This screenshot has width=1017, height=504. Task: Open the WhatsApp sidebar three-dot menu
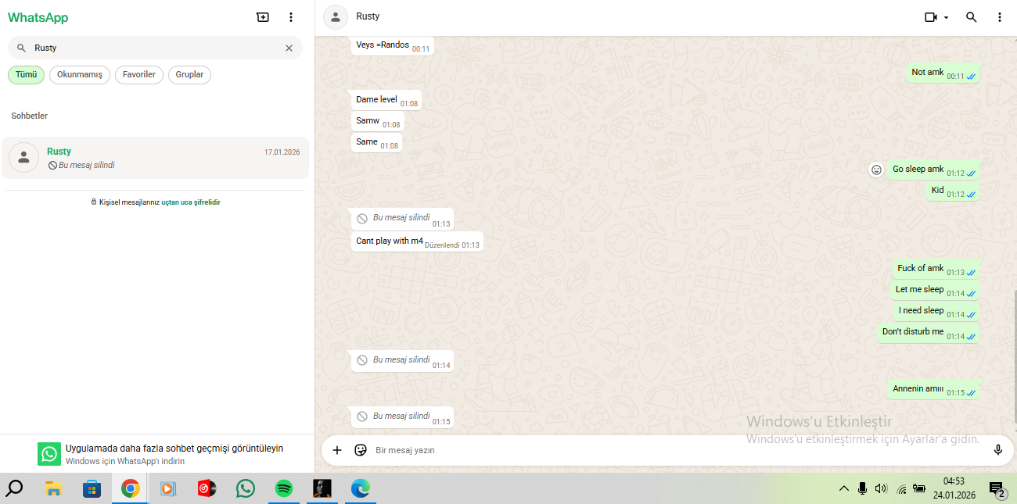coord(291,17)
